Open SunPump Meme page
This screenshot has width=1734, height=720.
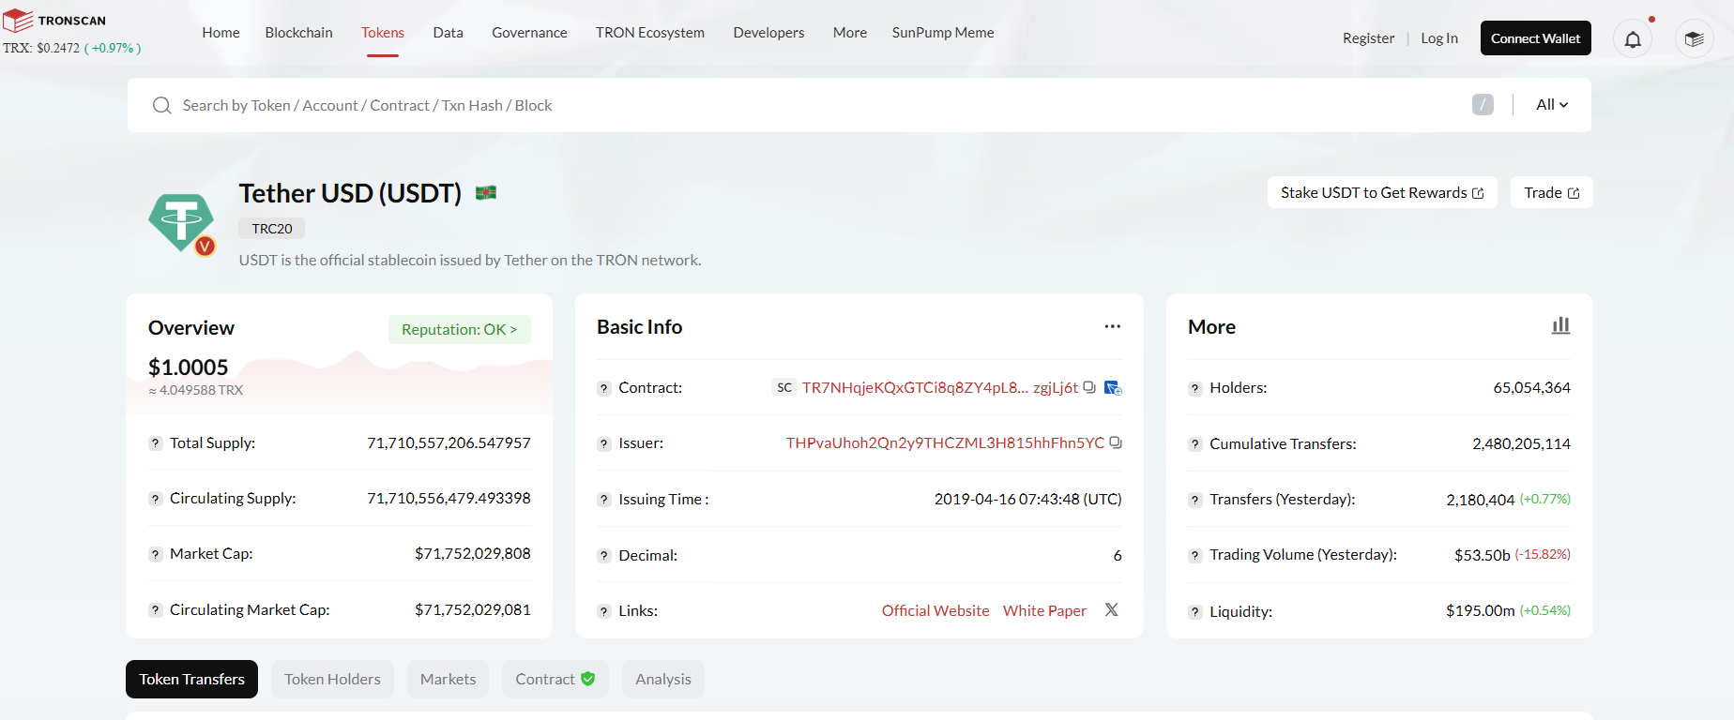pyautogui.click(x=943, y=33)
